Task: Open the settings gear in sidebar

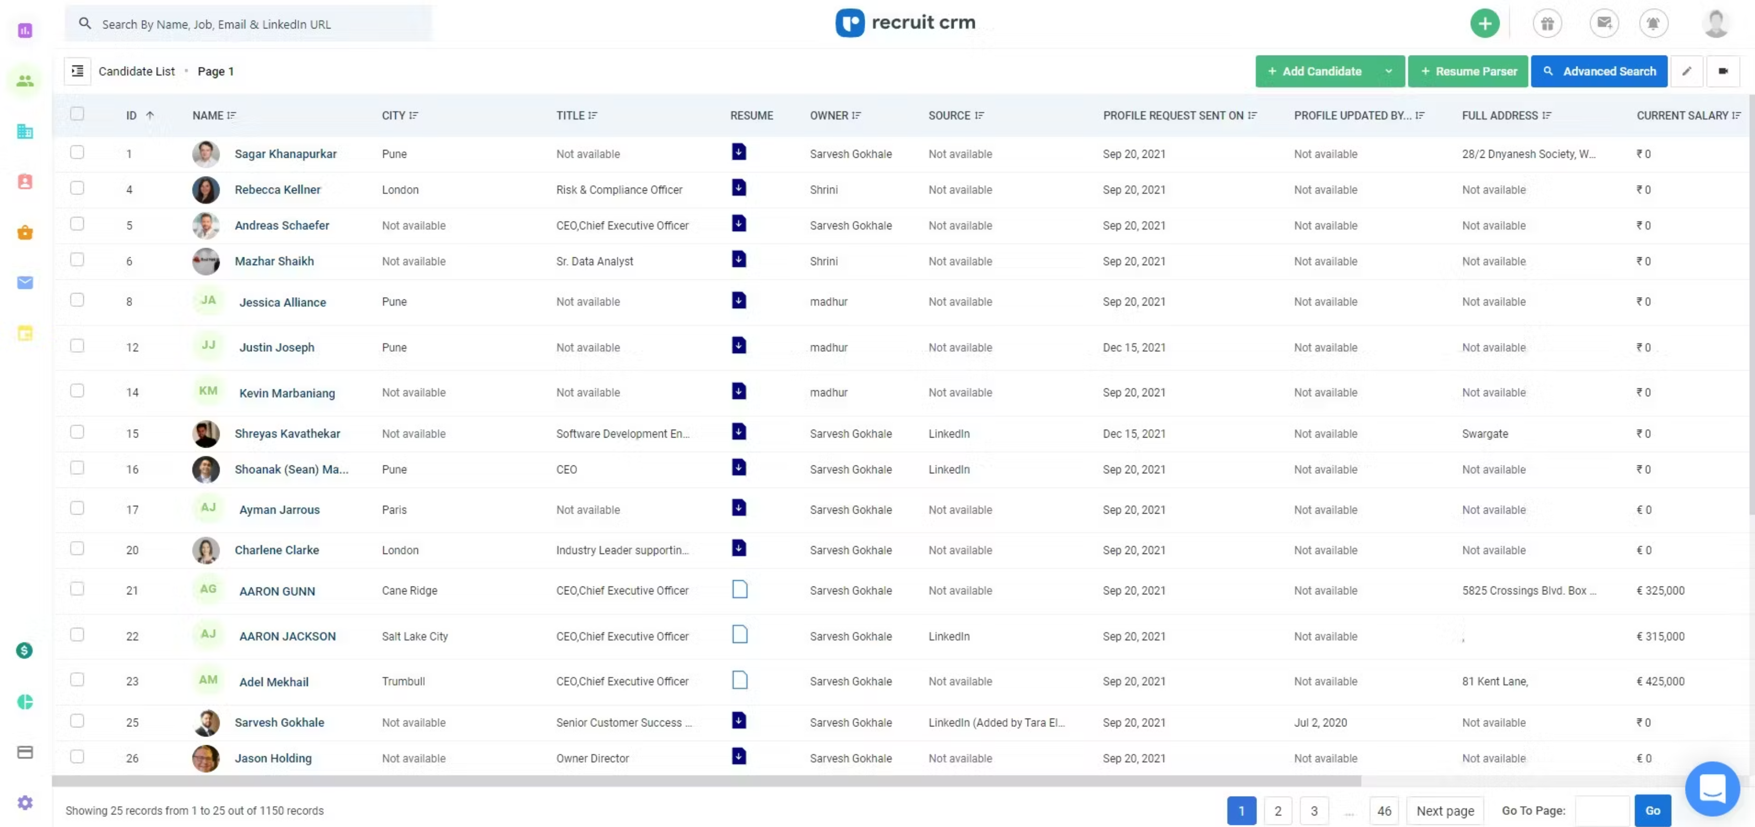Action: click(25, 802)
